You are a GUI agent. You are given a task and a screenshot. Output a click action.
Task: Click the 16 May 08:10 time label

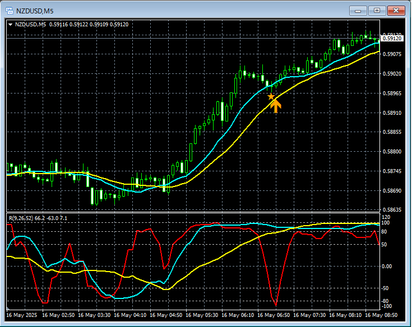tap(345, 315)
